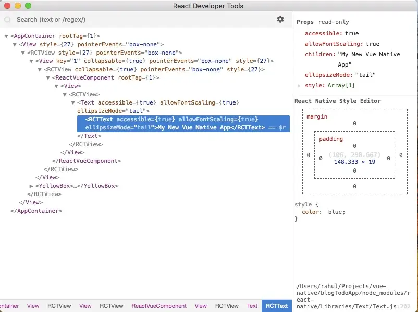Expand the style Array[1] prop
The width and height of the screenshot is (418, 312).
(299, 85)
